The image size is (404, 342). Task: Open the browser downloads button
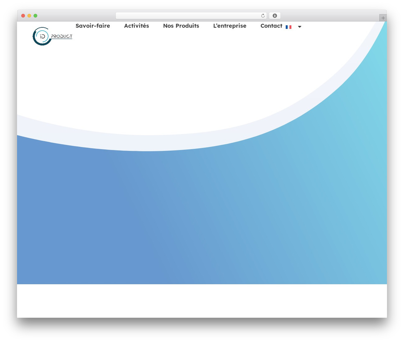pos(275,16)
